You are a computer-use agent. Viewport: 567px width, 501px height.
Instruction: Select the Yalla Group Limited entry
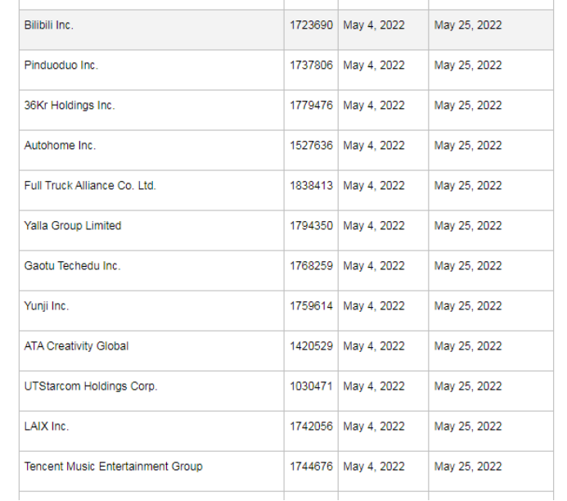coord(73,226)
